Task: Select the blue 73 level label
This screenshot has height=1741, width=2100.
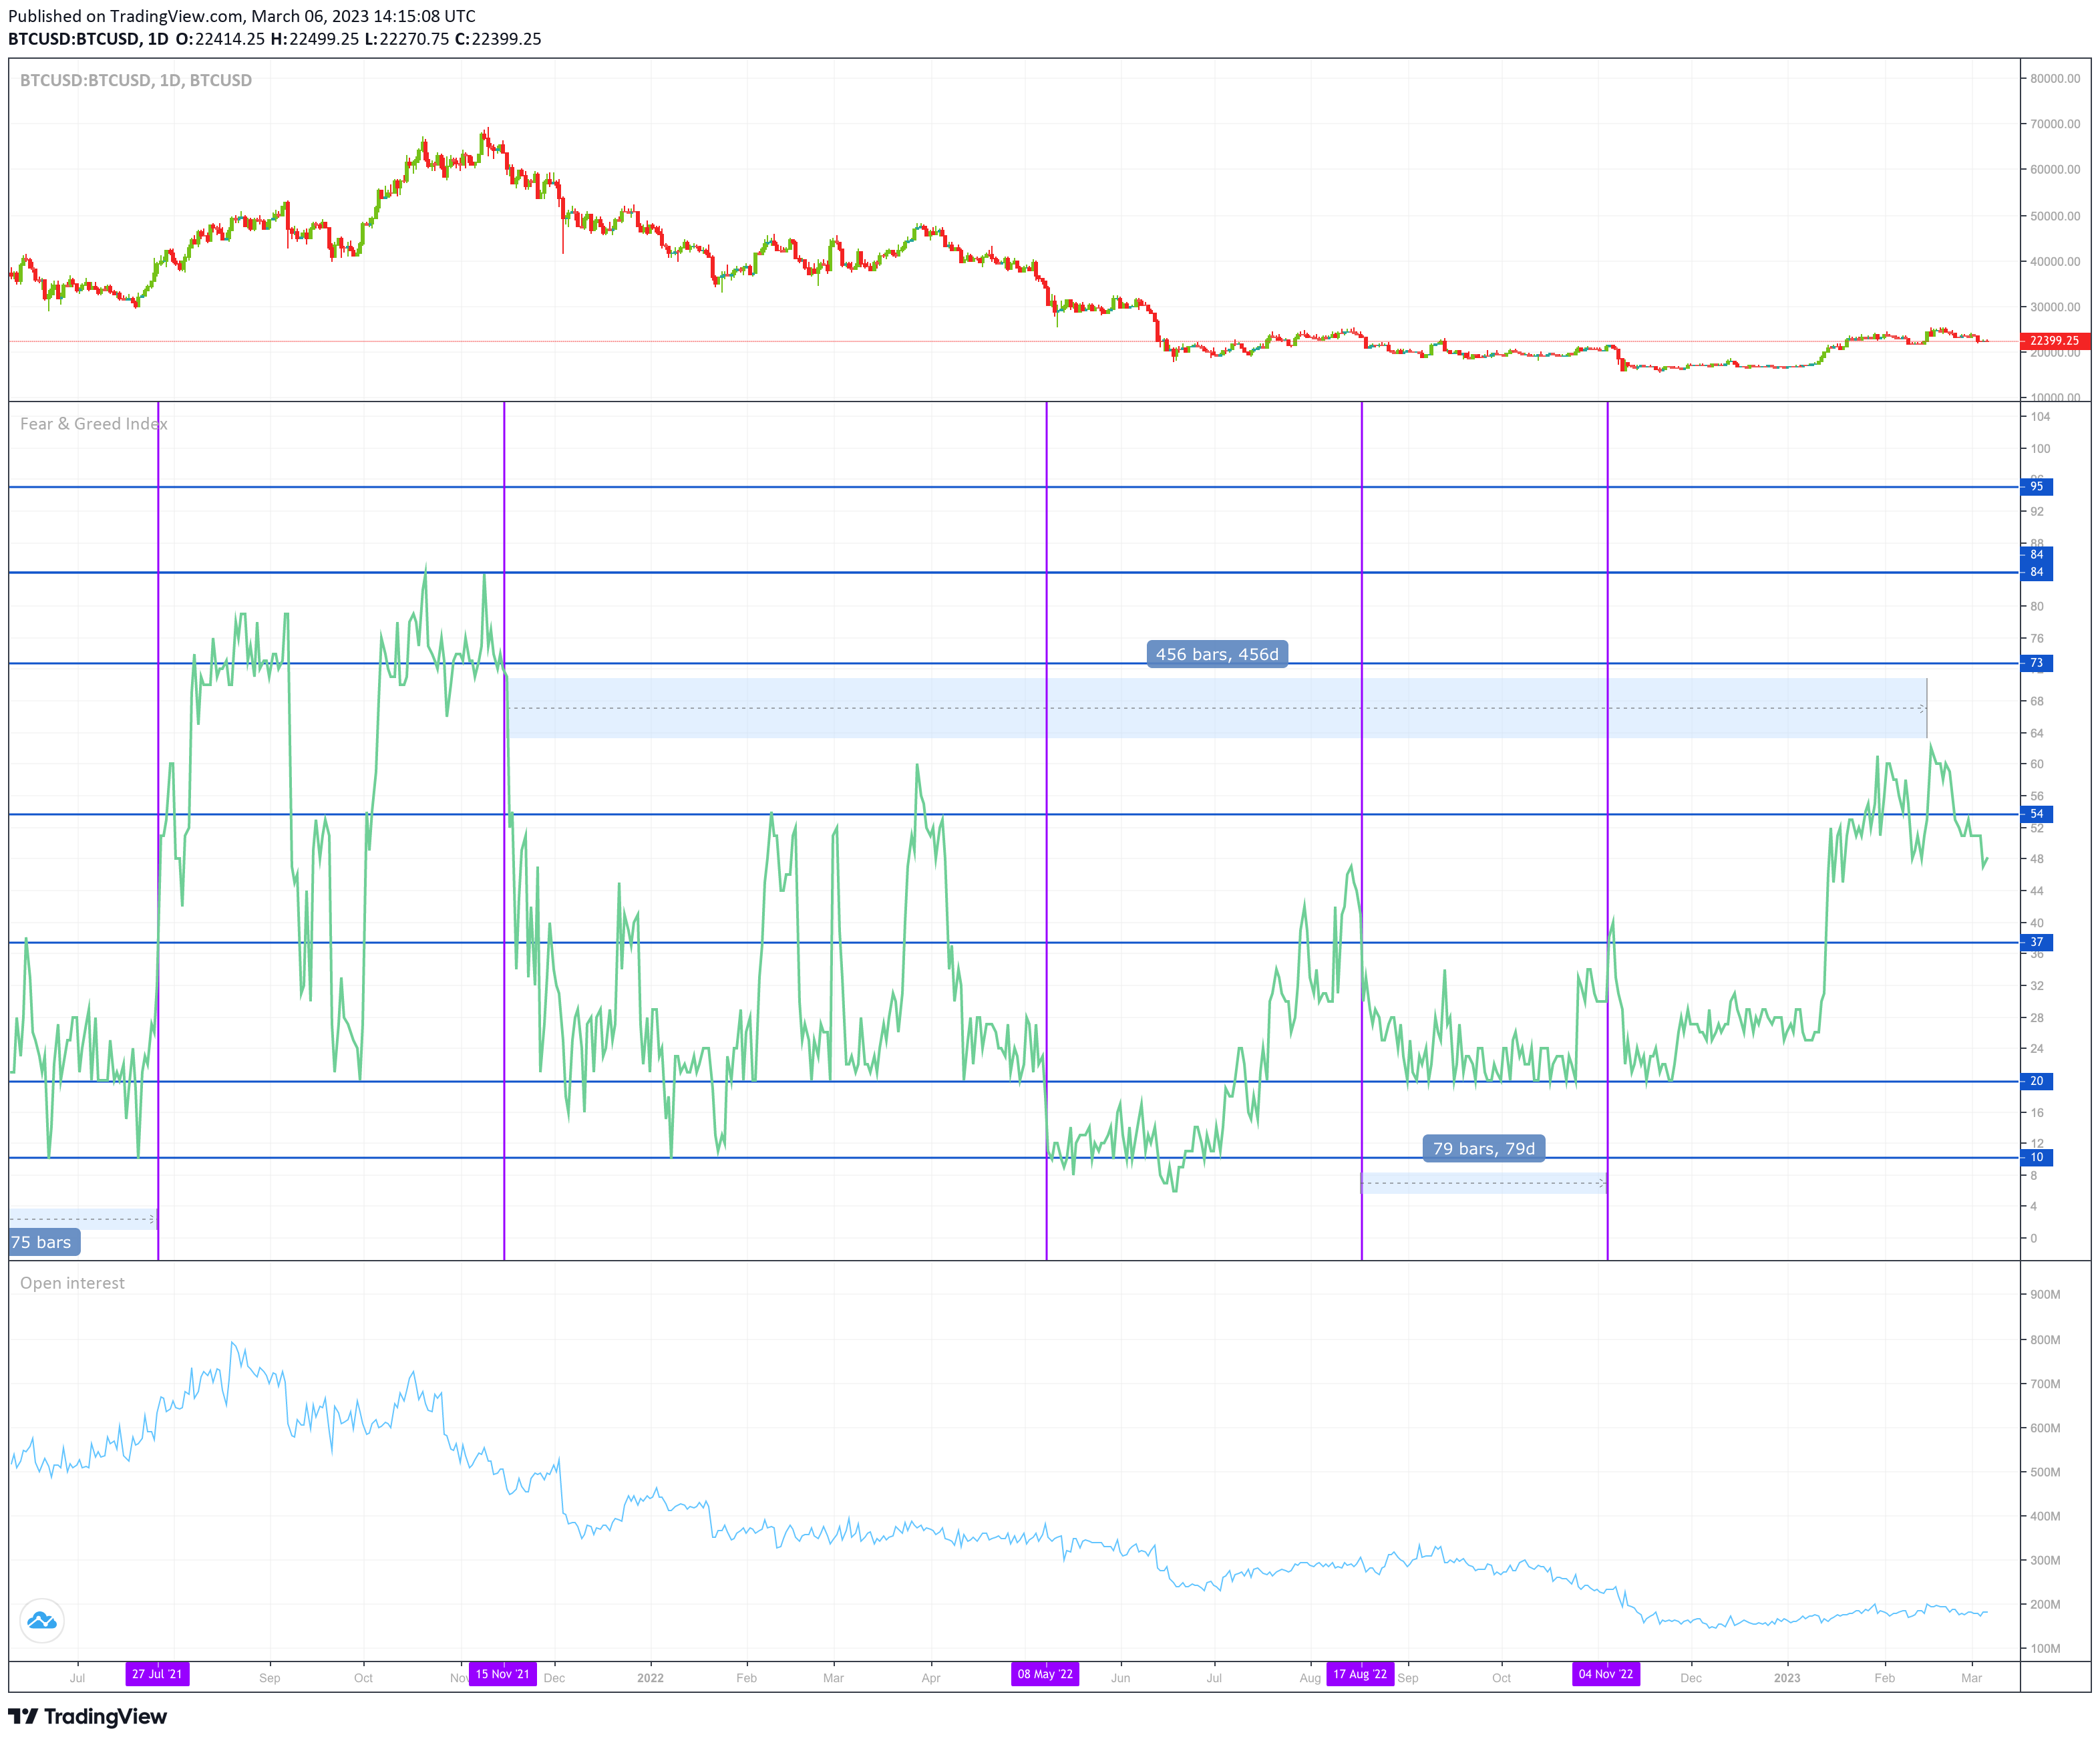Action: coord(2037,663)
